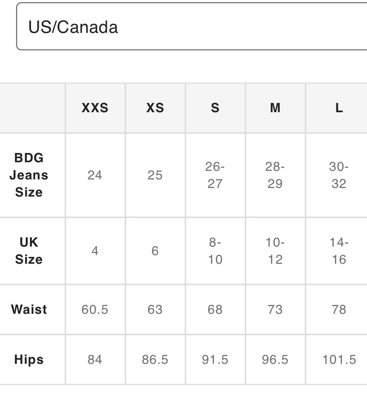The width and height of the screenshot is (367, 401).
Task: Click the XS column header
Action: (x=155, y=108)
